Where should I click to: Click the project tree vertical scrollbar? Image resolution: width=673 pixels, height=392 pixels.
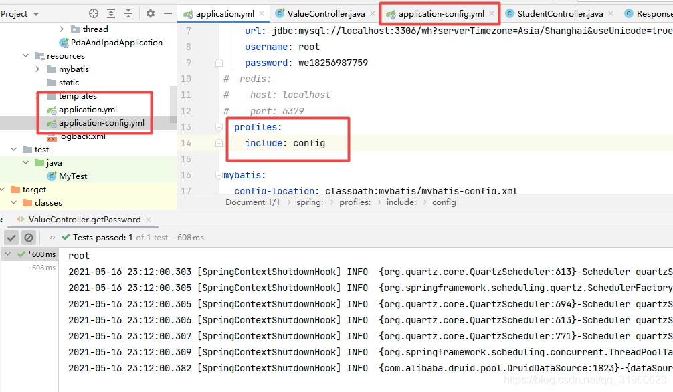click(x=173, y=105)
